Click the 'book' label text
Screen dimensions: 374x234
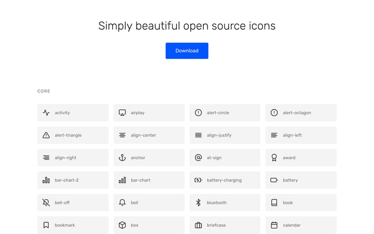click(x=288, y=203)
